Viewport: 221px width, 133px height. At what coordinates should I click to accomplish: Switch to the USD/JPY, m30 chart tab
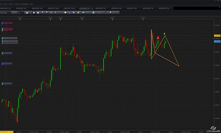54,8
